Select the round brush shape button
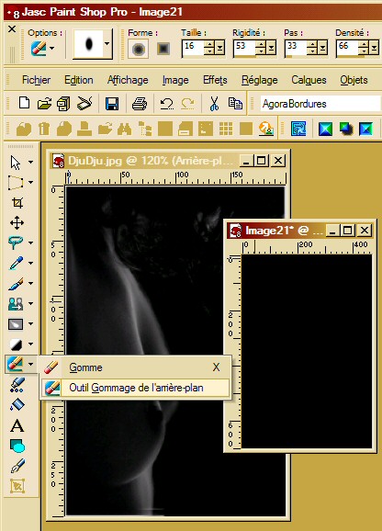The width and height of the screenshot is (382, 531). tap(138, 50)
